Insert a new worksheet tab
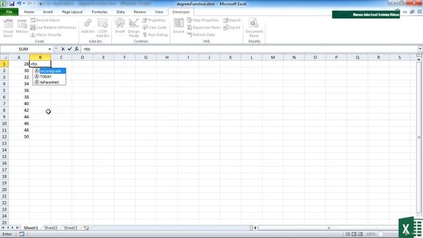The image size is (423, 238). pyautogui.click(x=87, y=228)
